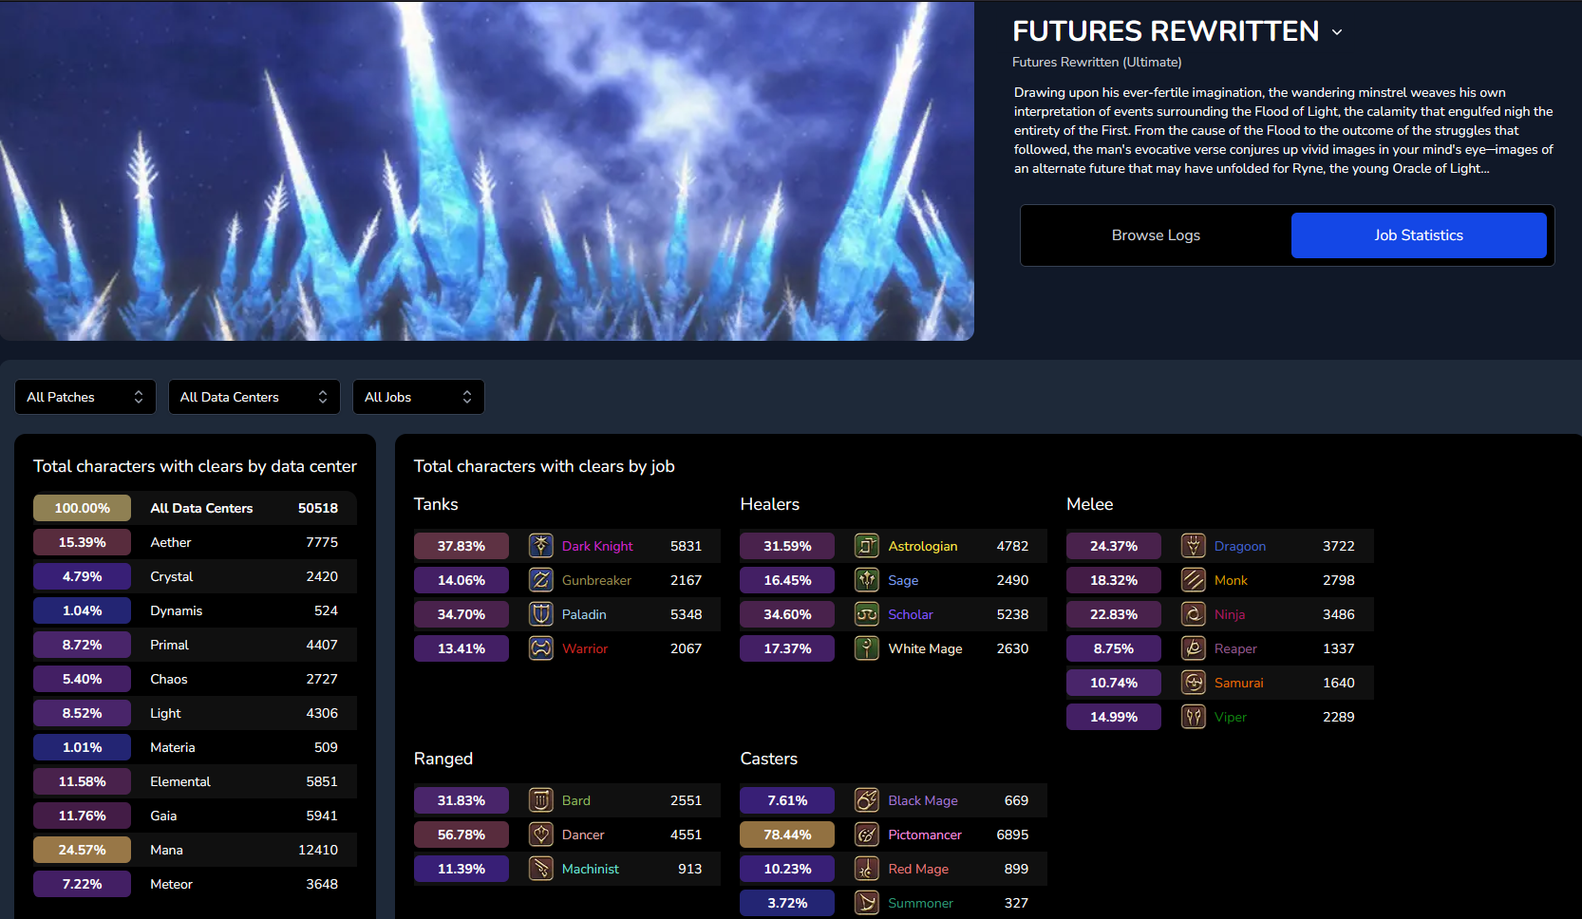Screen dimensions: 1582x919
Task: Click the Viper job icon
Action: click(x=1194, y=717)
